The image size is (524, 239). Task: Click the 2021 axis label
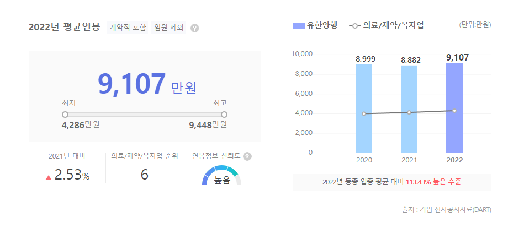point(409,160)
